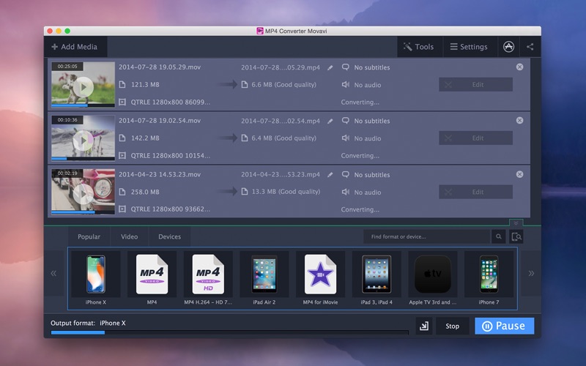This screenshot has height=366, width=586.
Task: Open the Settings menu
Action: pyautogui.click(x=468, y=47)
